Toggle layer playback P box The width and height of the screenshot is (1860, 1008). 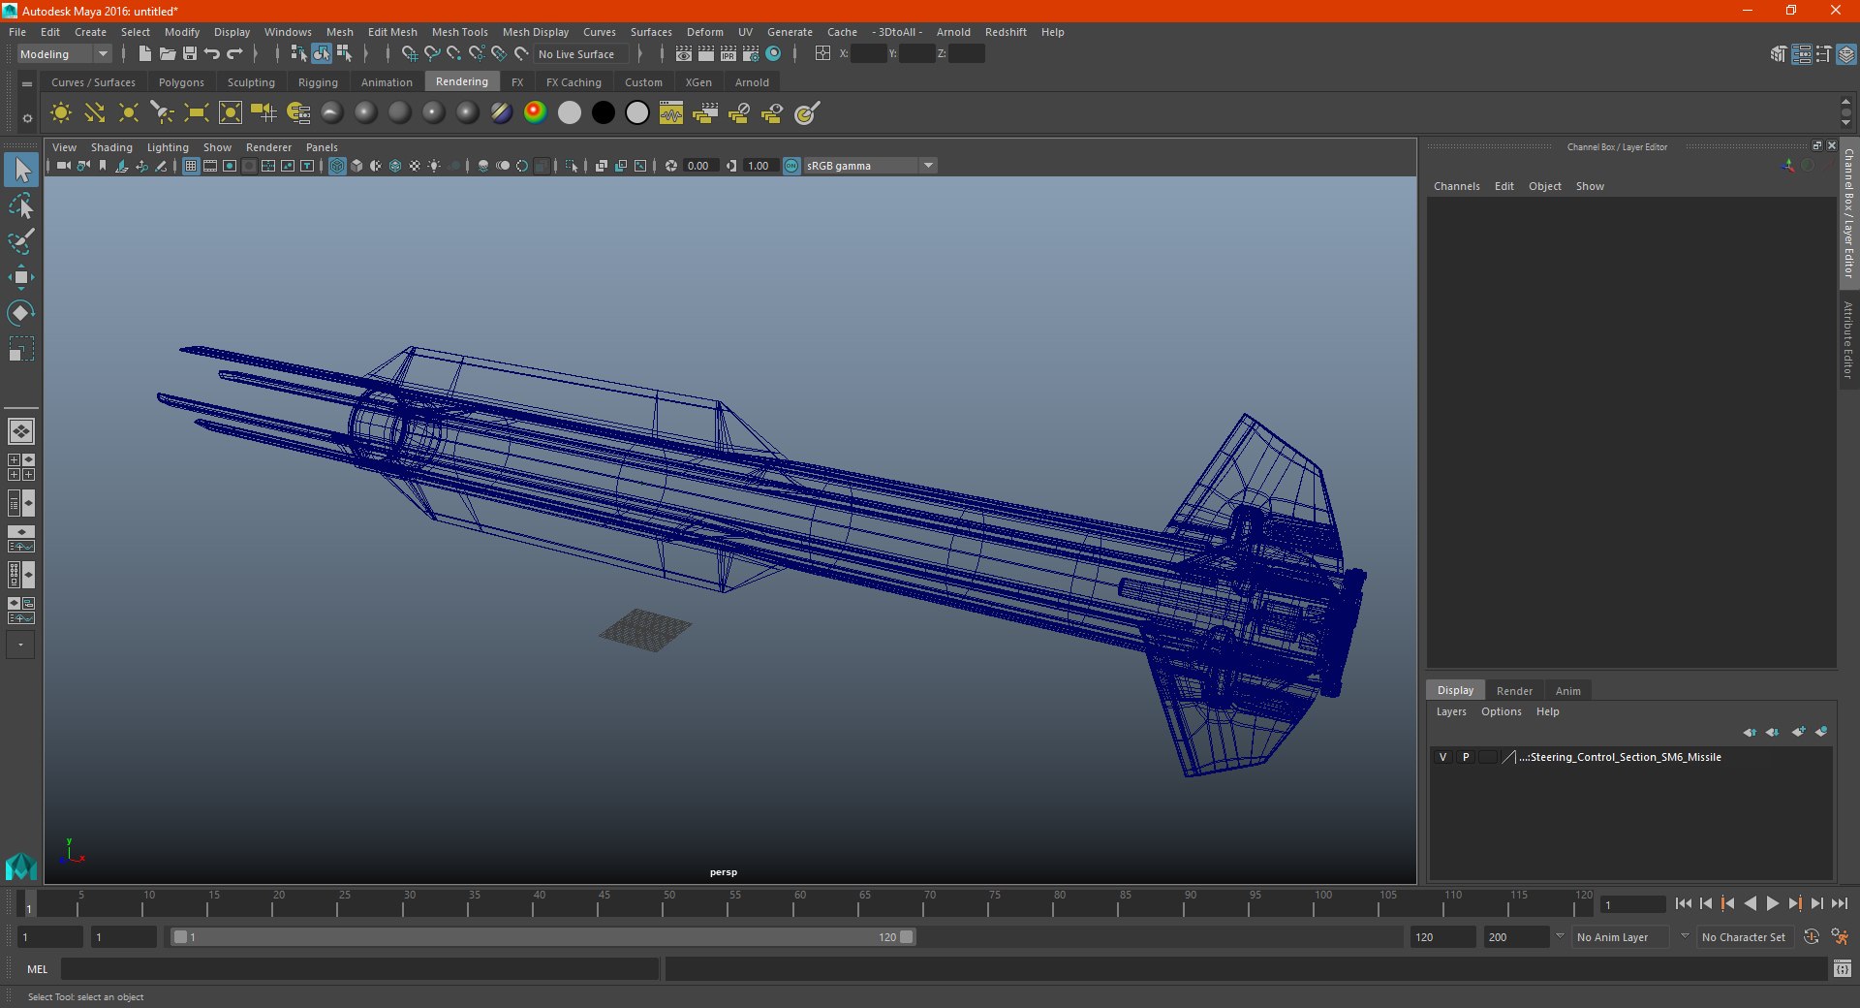[x=1466, y=757]
